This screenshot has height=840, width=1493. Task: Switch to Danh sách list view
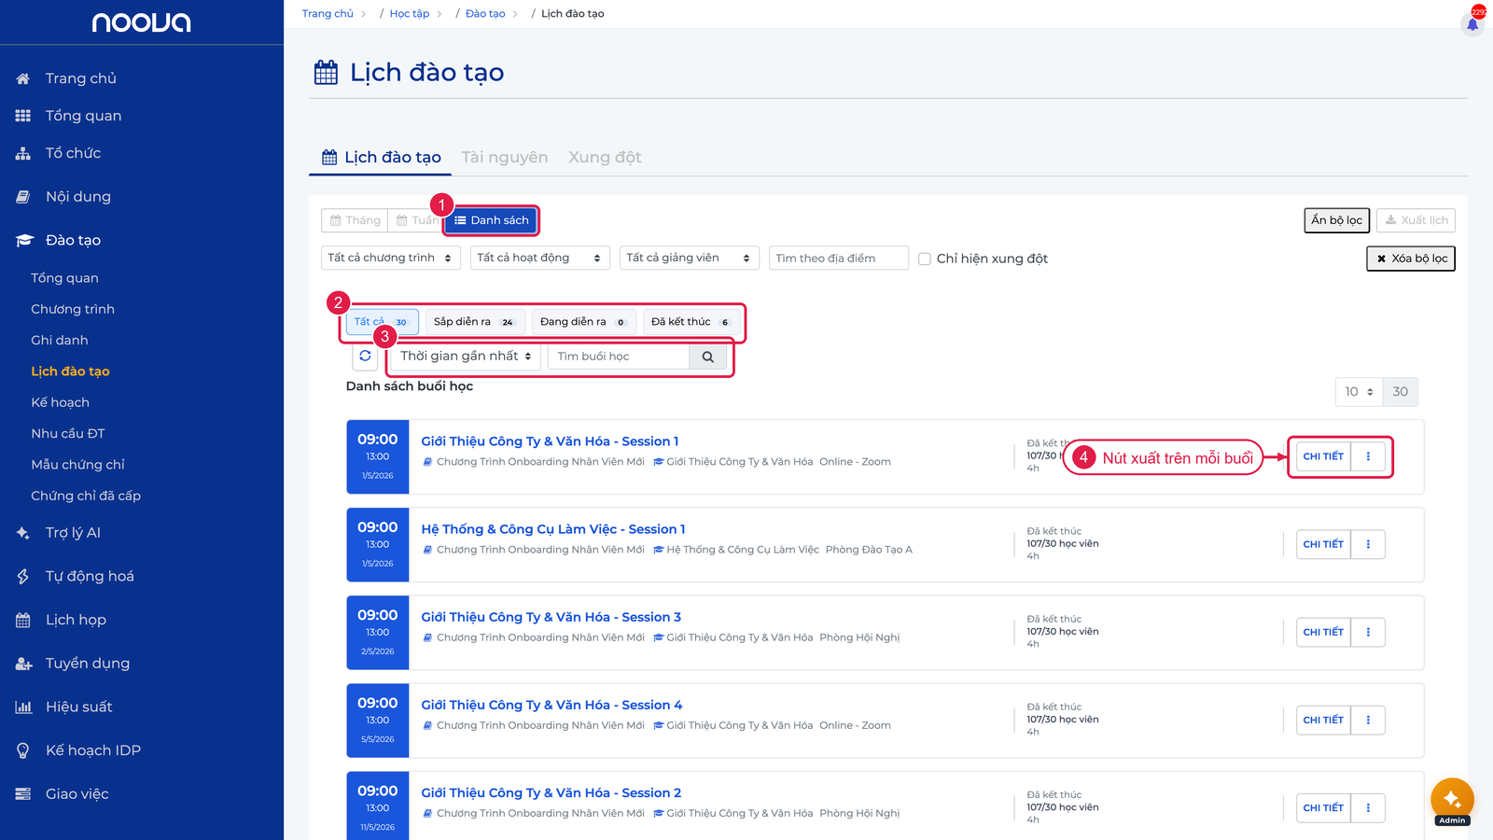click(492, 220)
